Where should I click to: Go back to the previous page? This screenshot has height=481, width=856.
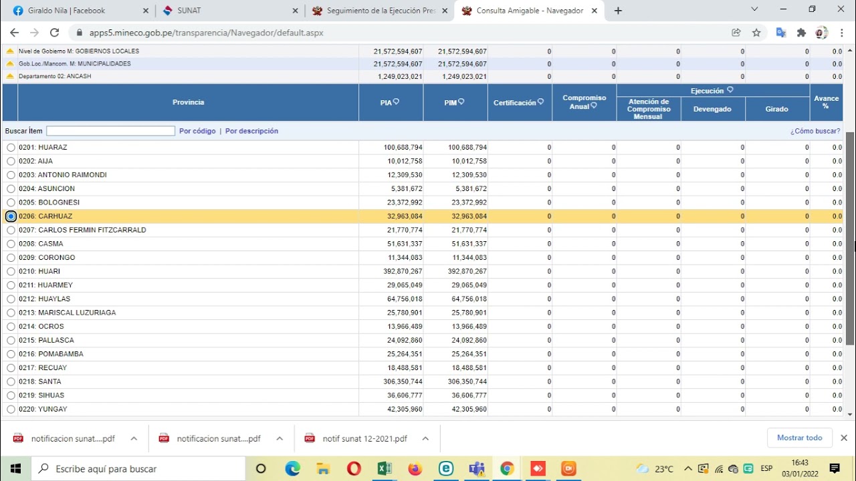click(x=15, y=32)
